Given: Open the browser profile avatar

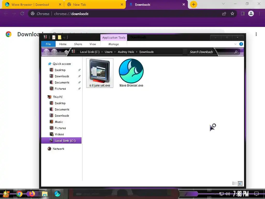Looking at the screenshot, I should point(251,13).
